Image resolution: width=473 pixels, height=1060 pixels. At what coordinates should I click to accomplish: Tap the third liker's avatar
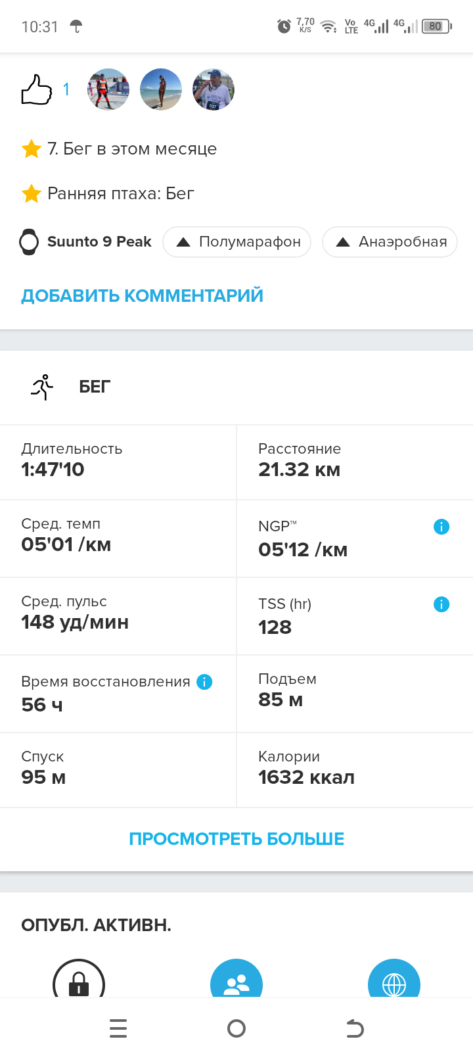[x=214, y=89]
